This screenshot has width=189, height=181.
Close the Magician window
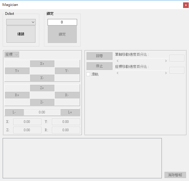[186, 5]
